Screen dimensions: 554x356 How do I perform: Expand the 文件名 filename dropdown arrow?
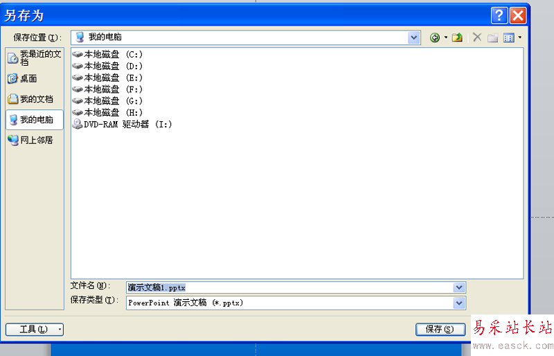pyautogui.click(x=459, y=287)
